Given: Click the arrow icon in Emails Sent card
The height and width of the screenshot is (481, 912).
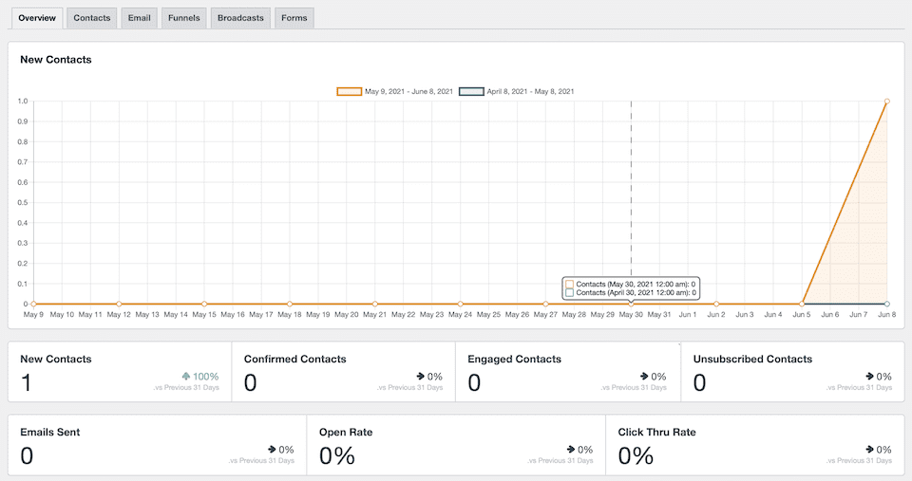Looking at the screenshot, I should click(x=272, y=449).
